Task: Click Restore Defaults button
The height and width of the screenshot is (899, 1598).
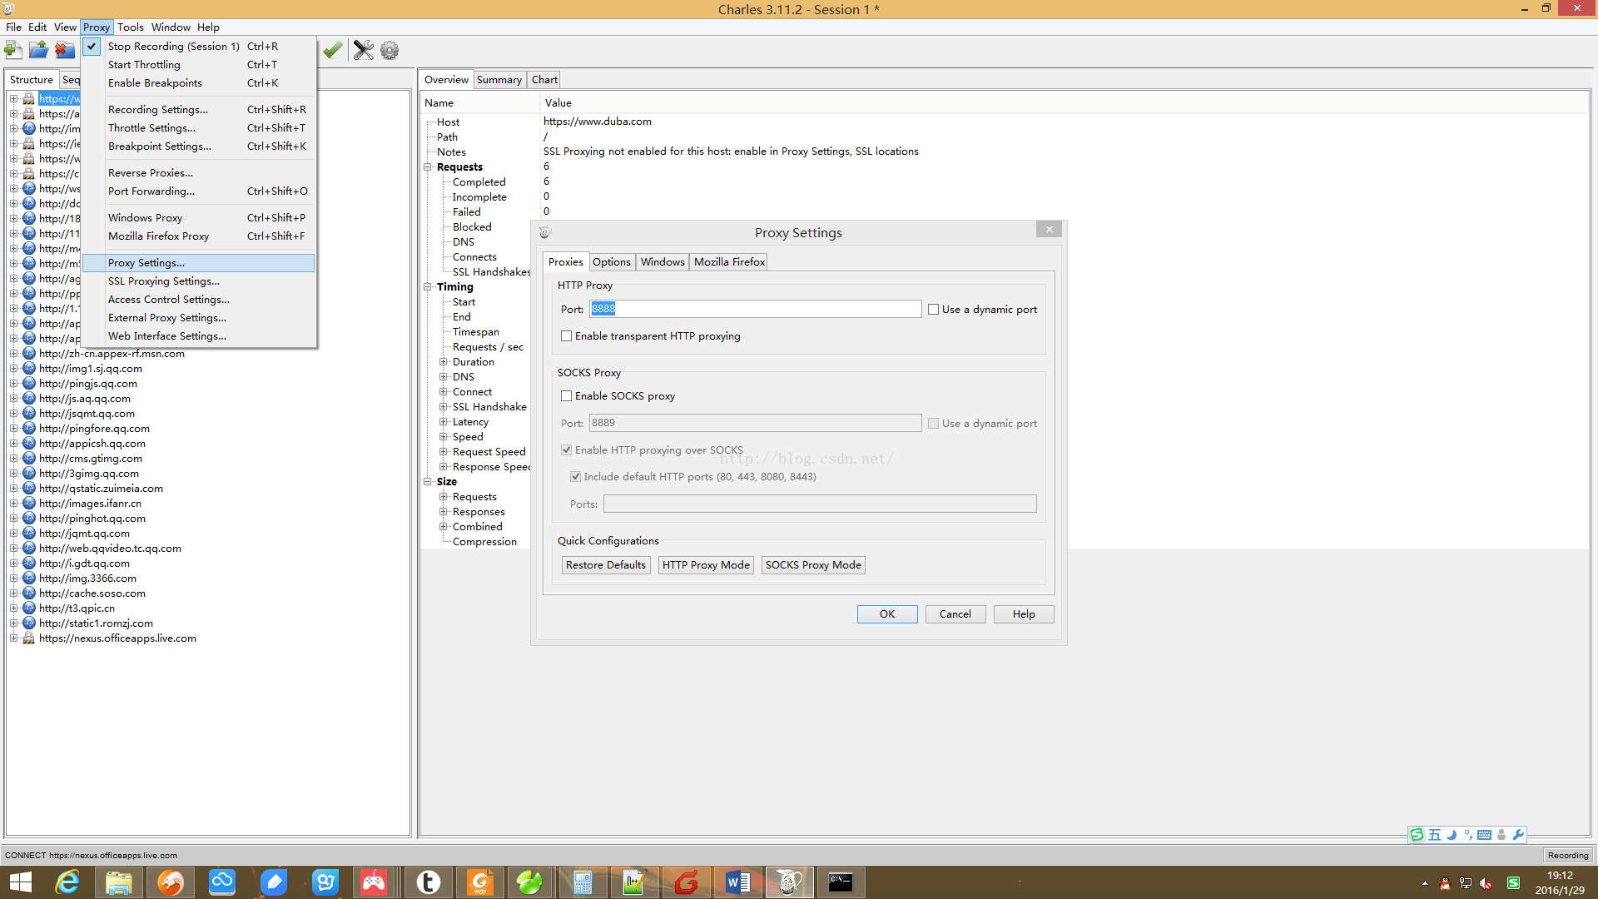Action: coord(606,565)
